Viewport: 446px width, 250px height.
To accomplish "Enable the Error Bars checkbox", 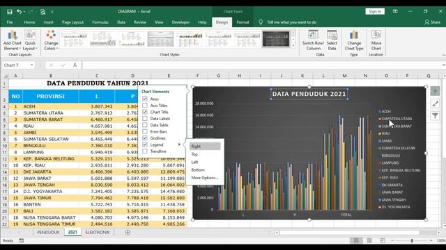I will (x=145, y=131).
